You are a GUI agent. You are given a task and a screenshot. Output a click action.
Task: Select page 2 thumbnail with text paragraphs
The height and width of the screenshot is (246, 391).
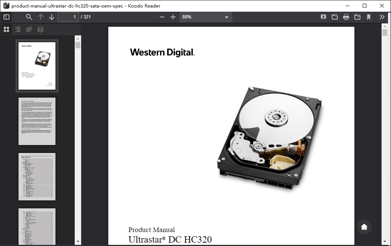coord(37,121)
